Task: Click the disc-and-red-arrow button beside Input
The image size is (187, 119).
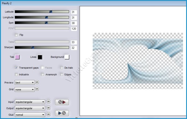Action: click(62, 102)
